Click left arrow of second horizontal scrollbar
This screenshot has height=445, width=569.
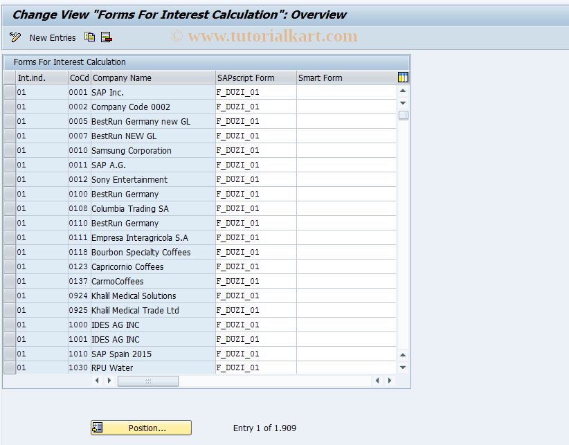tap(377, 381)
